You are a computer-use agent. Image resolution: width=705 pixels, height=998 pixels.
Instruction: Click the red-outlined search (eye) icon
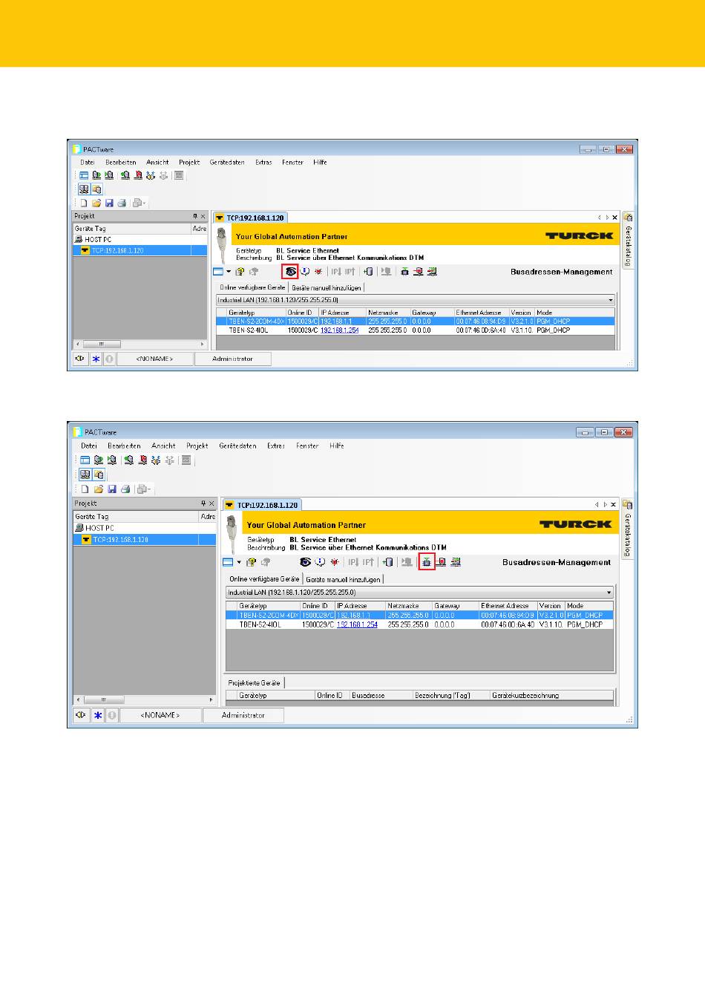click(x=290, y=272)
